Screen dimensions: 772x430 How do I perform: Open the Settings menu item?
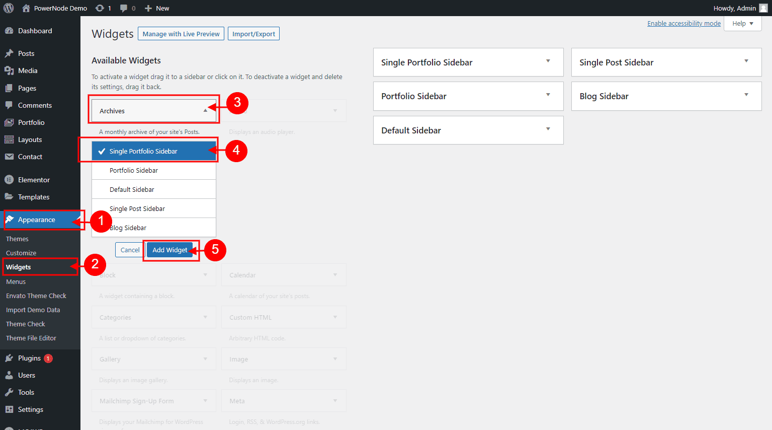click(x=30, y=409)
